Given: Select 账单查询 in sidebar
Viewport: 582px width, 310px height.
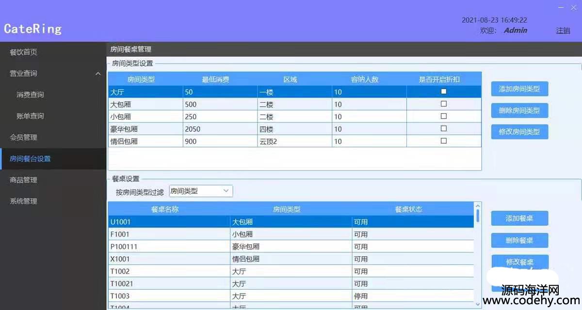Looking at the screenshot, I should pos(30,116).
